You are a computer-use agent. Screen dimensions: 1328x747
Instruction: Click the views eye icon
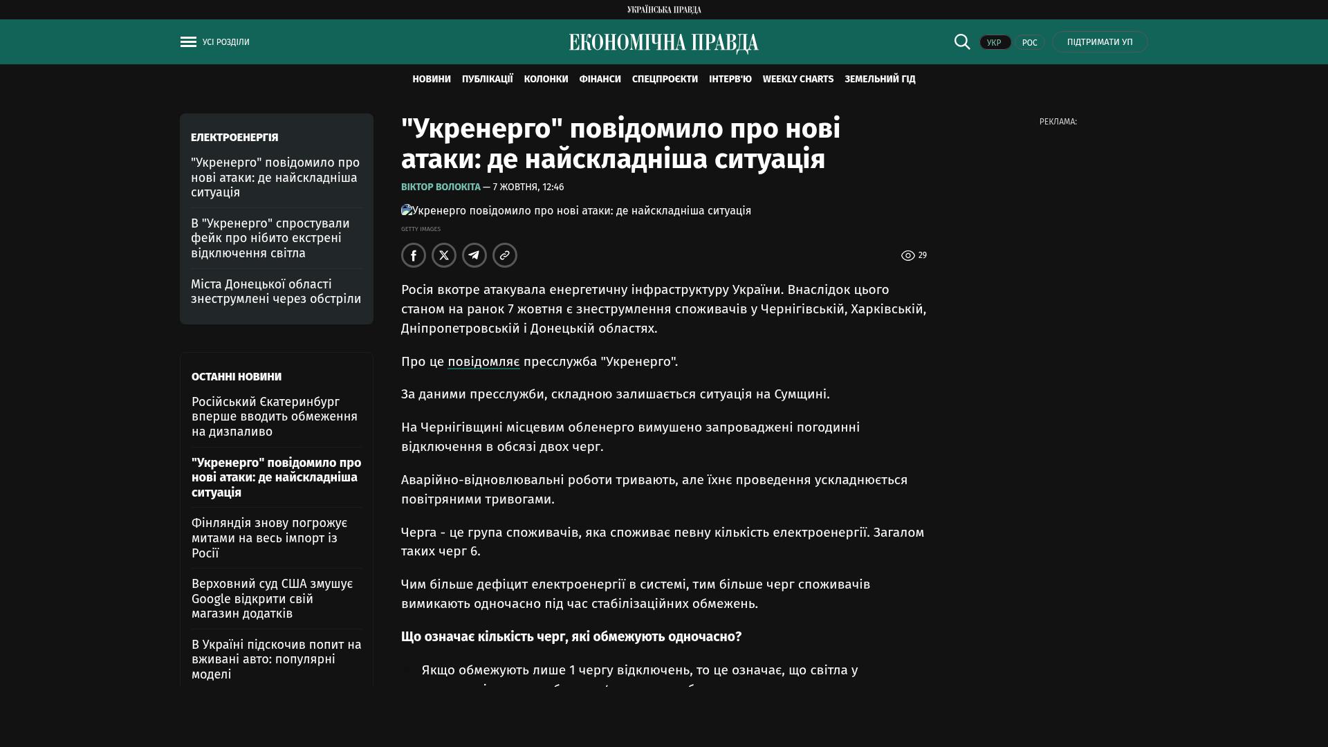tap(907, 256)
